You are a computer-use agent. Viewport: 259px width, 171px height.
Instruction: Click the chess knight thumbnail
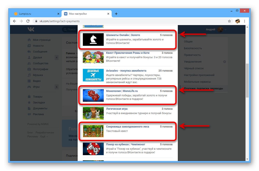[x=93, y=40]
